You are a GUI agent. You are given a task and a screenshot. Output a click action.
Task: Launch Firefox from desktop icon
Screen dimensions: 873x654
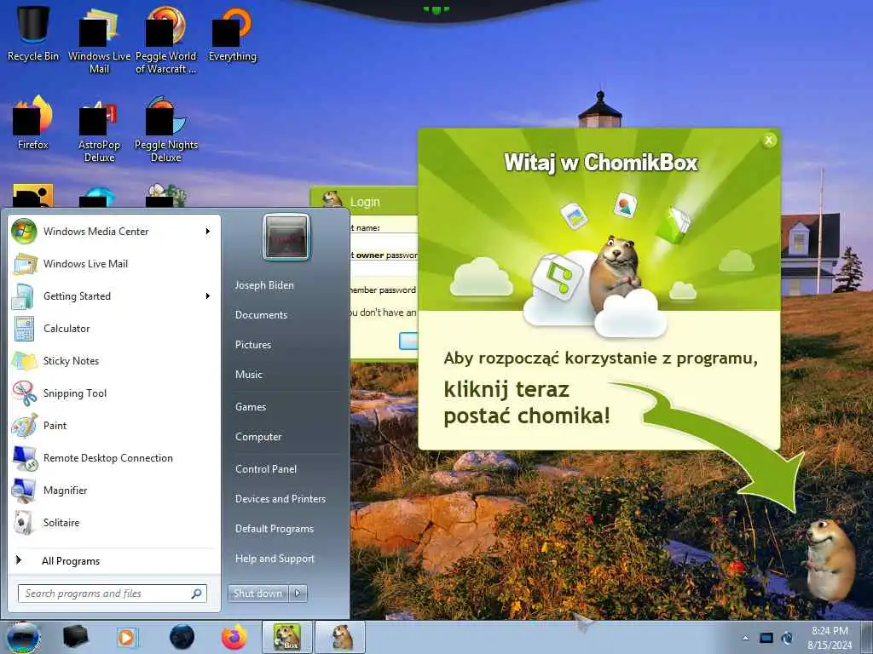point(33,123)
